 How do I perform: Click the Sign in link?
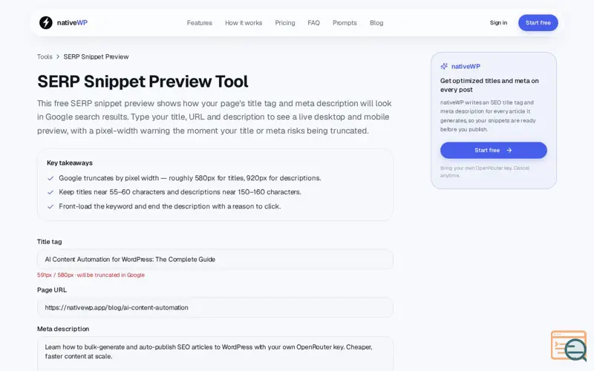coord(498,23)
